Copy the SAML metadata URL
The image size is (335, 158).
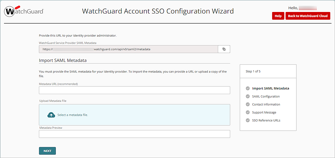[224, 49]
